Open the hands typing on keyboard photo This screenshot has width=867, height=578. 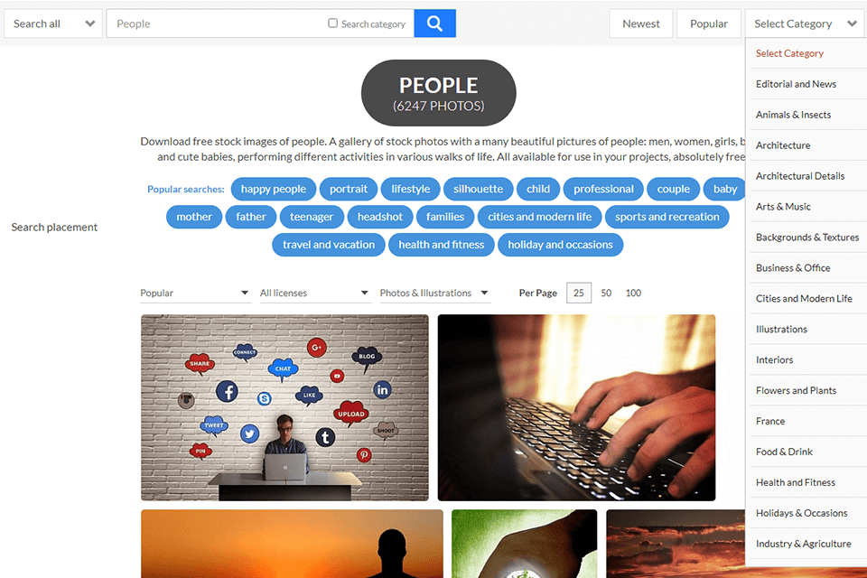point(576,407)
